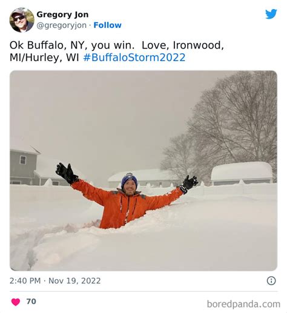Open the #BuffaloStorm2022 hashtag

tap(134, 58)
